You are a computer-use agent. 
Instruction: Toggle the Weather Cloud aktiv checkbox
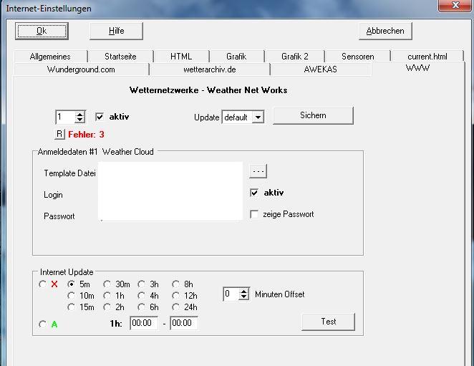pos(254,193)
